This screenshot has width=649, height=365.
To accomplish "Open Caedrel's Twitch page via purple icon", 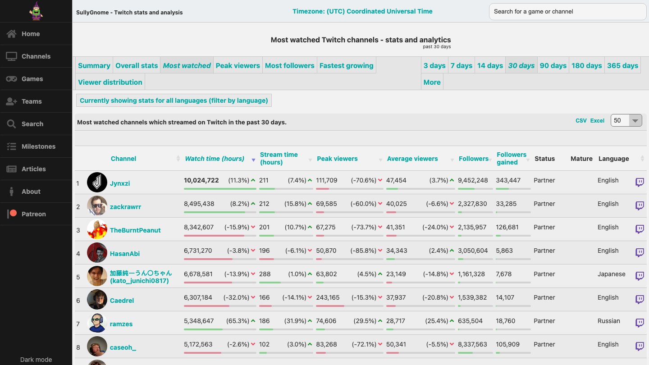I will [x=640, y=299].
